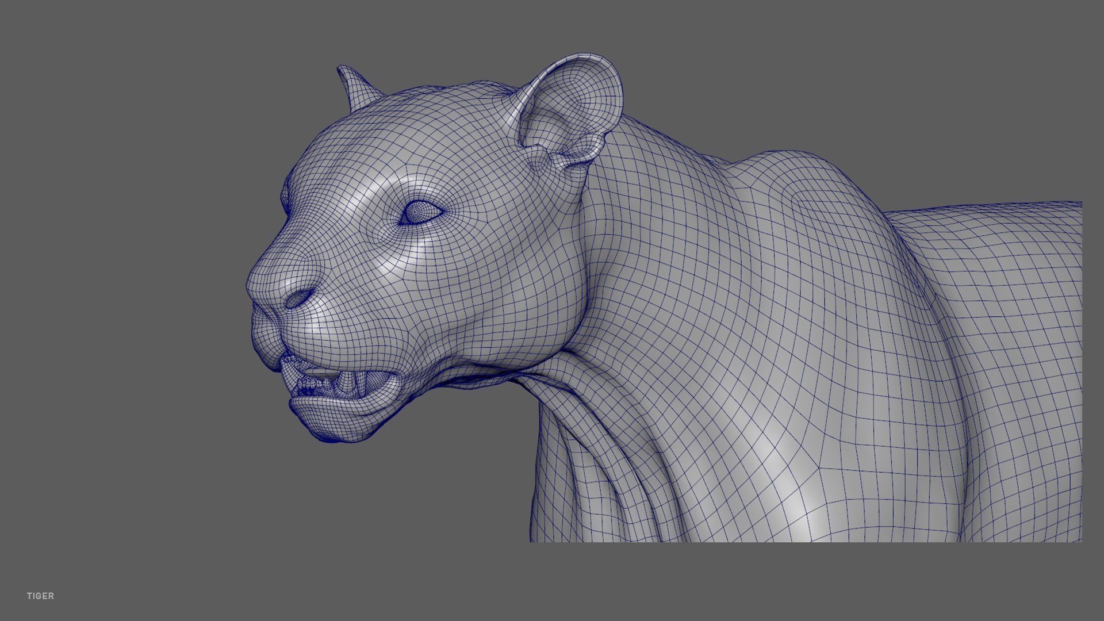
Task: Select the tiger's visible eye mesh
Action: pos(421,212)
